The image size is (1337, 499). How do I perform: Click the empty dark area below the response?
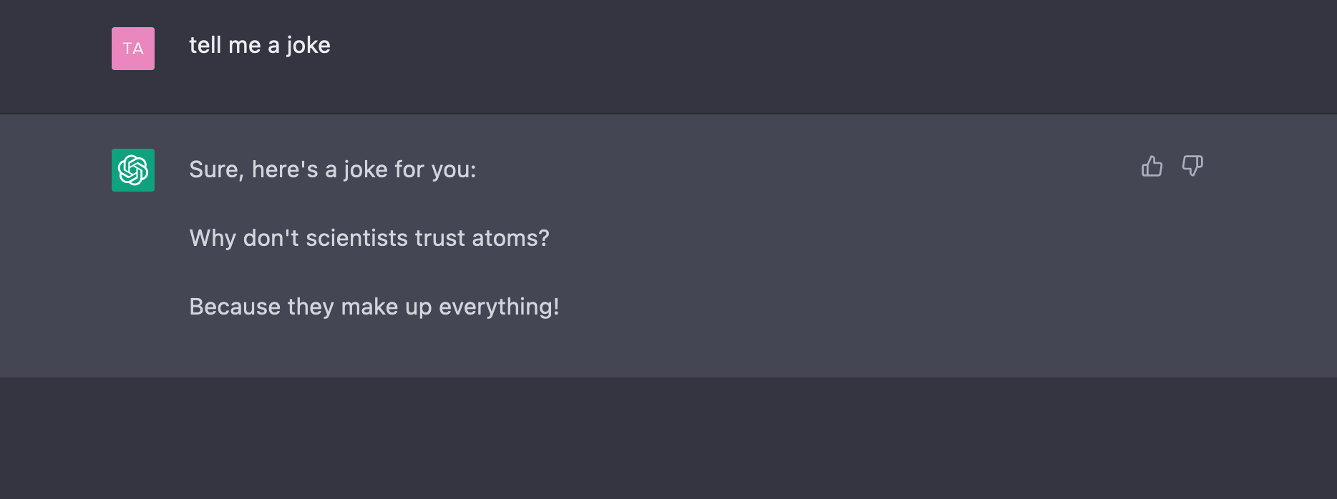(x=668, y=438)
